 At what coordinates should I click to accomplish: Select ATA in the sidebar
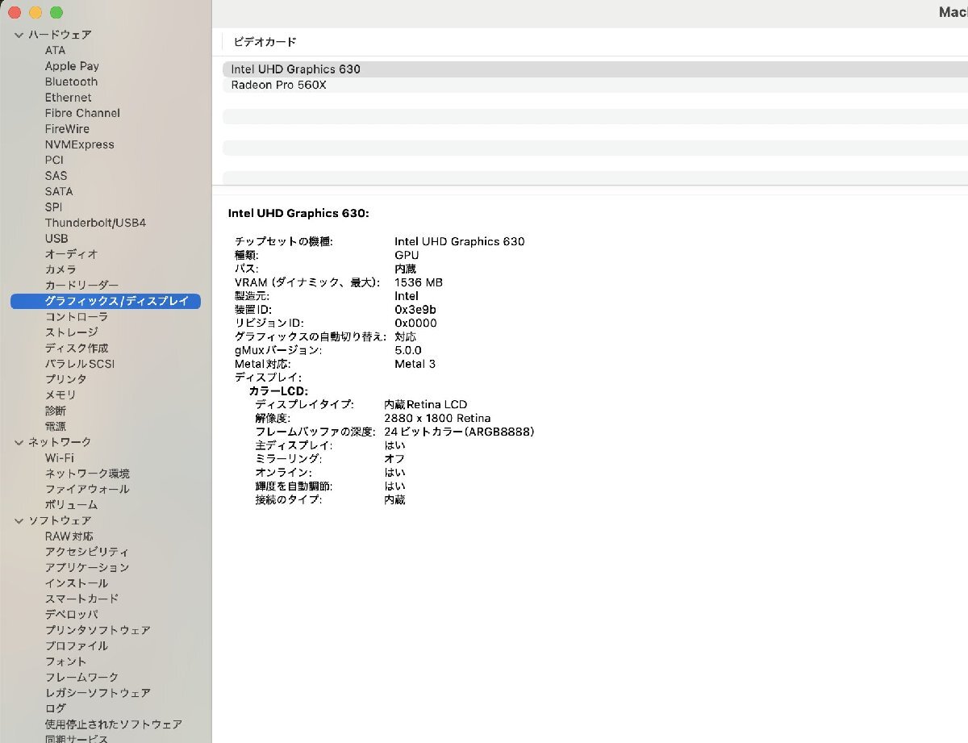56,50
